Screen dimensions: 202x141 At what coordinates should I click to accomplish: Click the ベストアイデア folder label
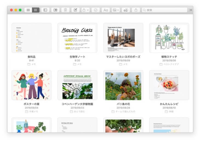pos(171,64)
